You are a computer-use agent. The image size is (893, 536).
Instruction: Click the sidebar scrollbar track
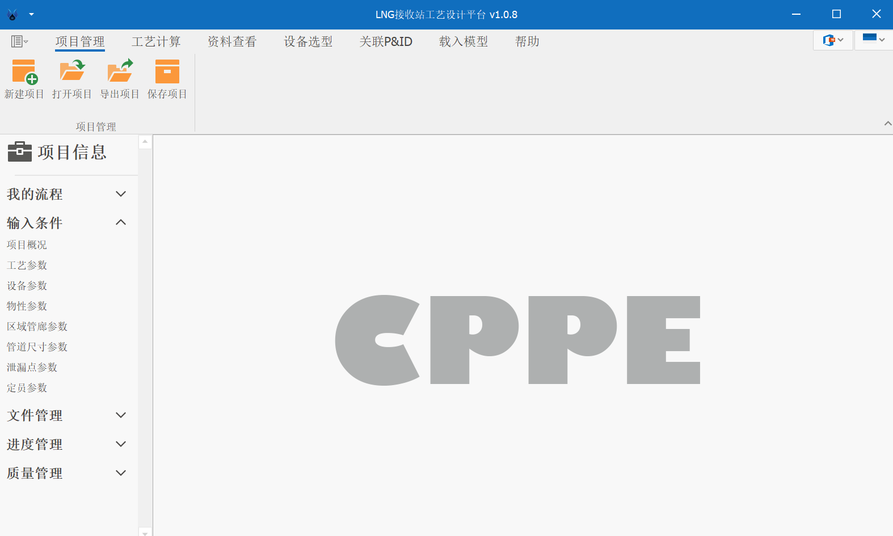pyautogui.click(x=145, y=337)
